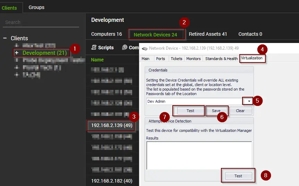Open the Network Devices 24 tab
This screenshot has height=186, width=299.
(155, 35)
